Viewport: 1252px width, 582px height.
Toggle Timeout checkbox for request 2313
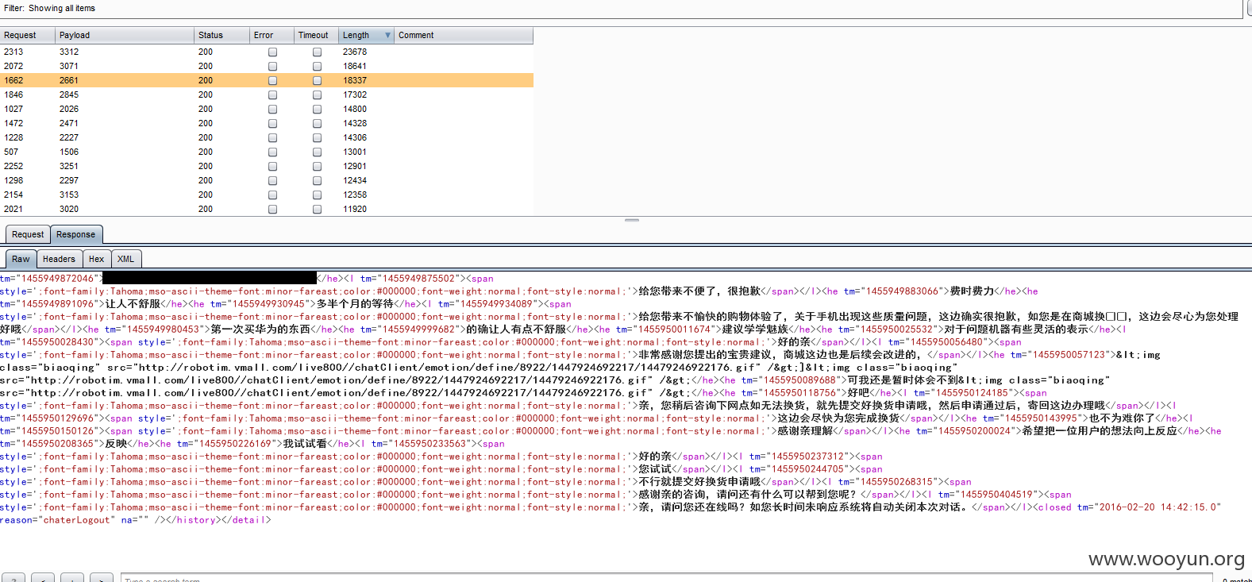click(317, 52)
